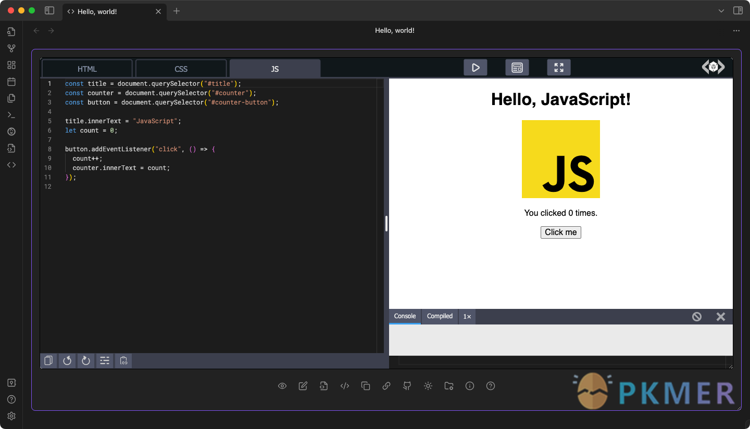
Task: Copy the editor code using the copy icon
Action: coord(48,360)
